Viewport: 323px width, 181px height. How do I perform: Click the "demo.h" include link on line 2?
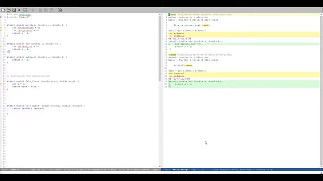coord(24,17)
